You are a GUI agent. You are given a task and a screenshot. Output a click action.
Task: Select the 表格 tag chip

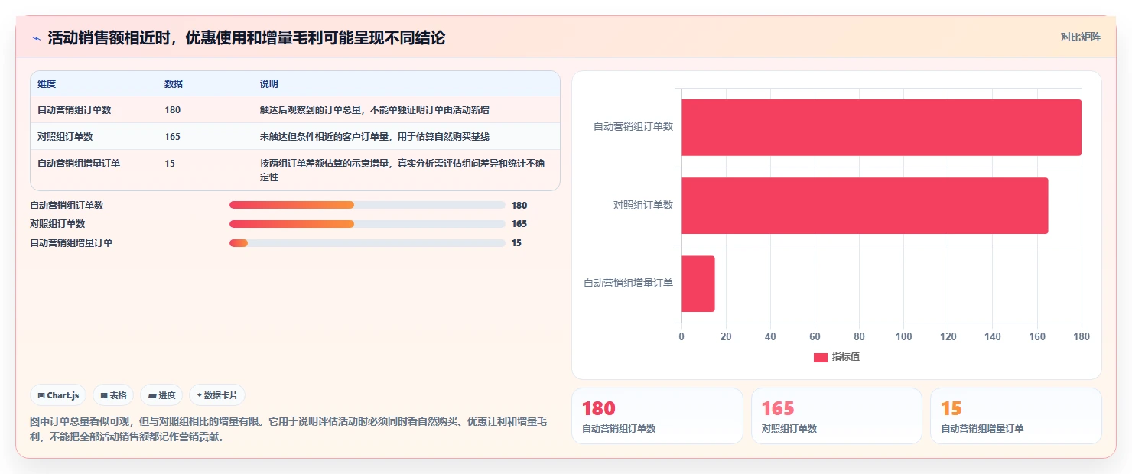coord(113,395)
